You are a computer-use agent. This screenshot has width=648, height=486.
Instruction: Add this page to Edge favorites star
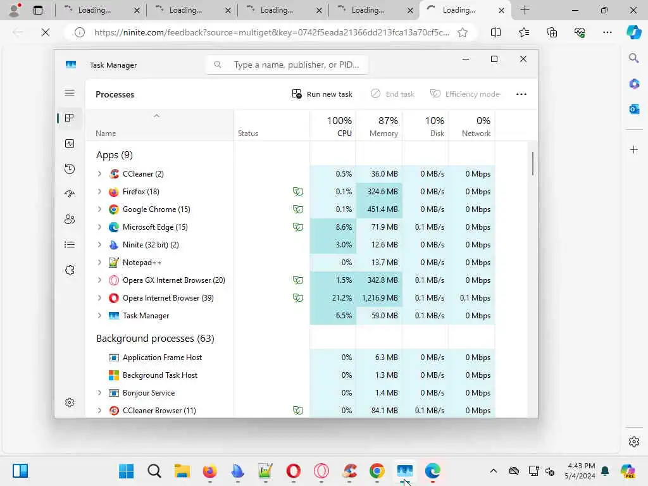(x=463, y=32)
